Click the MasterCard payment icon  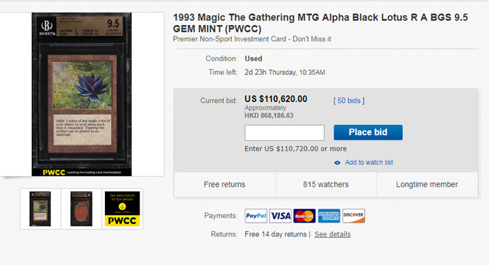point(304,216)
